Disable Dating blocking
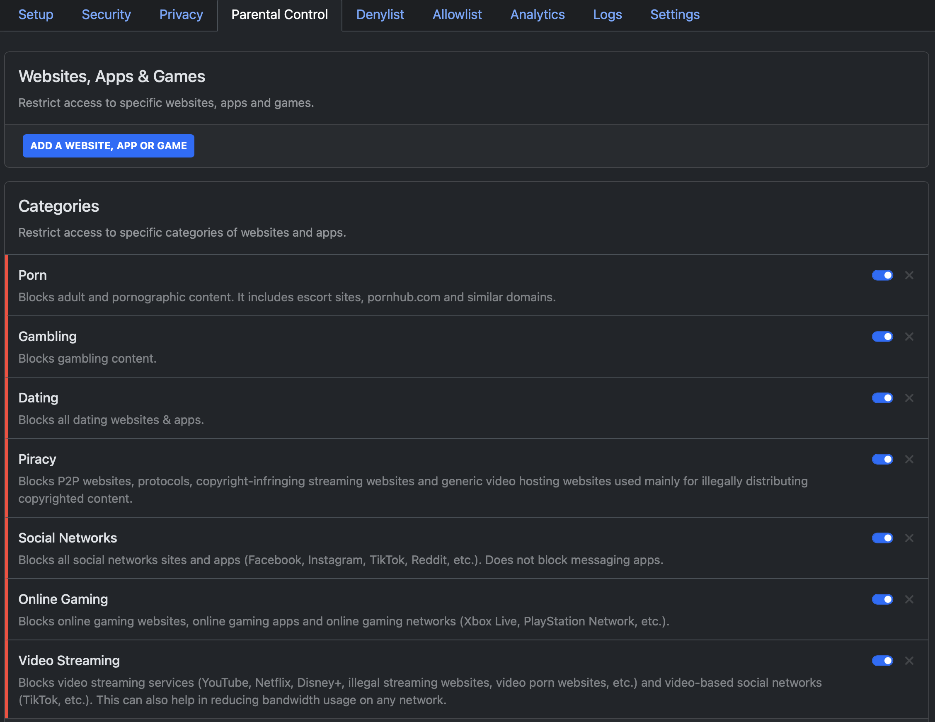The image size is (935, 722). click(x=882, y=398)
